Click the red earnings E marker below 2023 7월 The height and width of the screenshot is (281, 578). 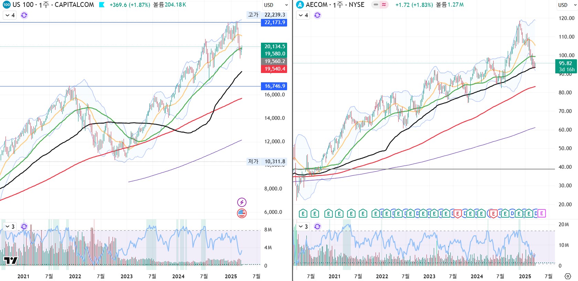[458, 214]
